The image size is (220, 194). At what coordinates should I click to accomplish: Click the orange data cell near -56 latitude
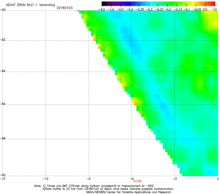click(x=135, y=103)
